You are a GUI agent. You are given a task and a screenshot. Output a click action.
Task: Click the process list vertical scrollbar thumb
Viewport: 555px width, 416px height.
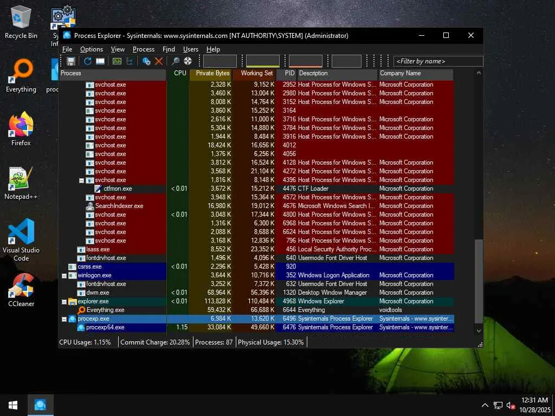[479, 281]
